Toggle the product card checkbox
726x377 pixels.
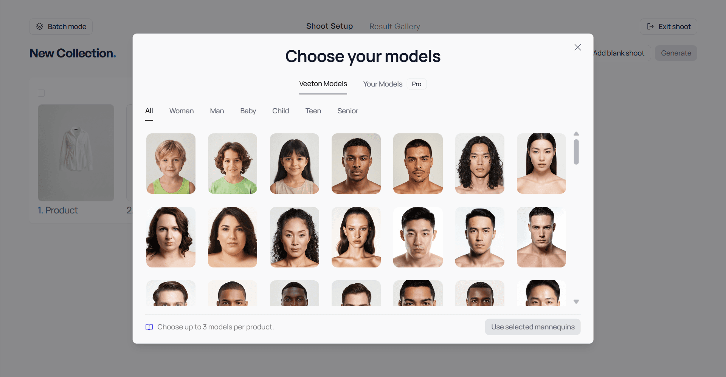click(41, 93)
